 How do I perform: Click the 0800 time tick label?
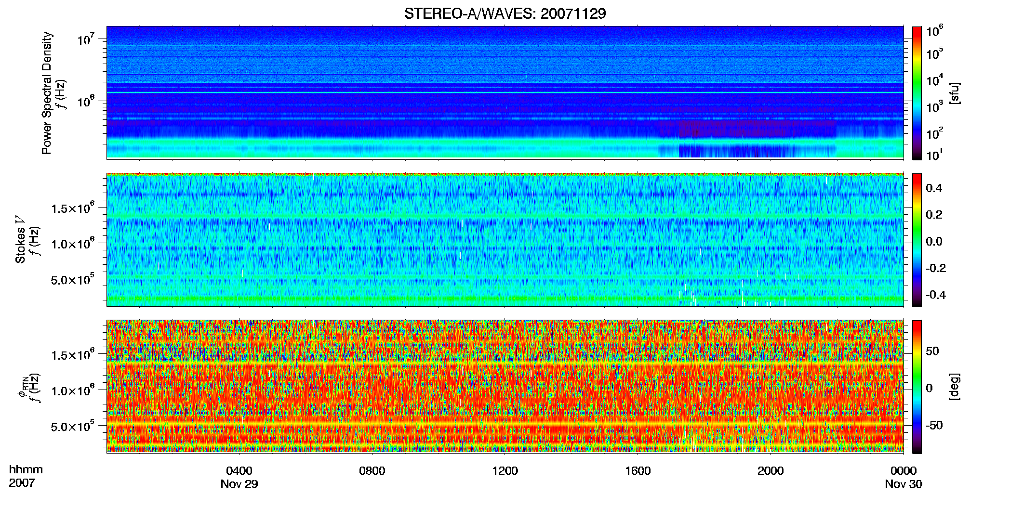point(372,471)
